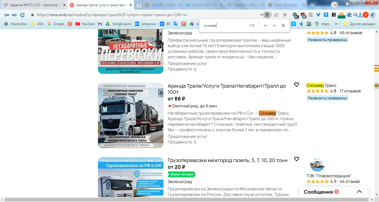Open the Настройки bookmark

[x=16, y=24]
